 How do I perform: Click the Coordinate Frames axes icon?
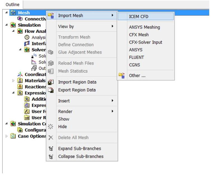pos(20,74)
